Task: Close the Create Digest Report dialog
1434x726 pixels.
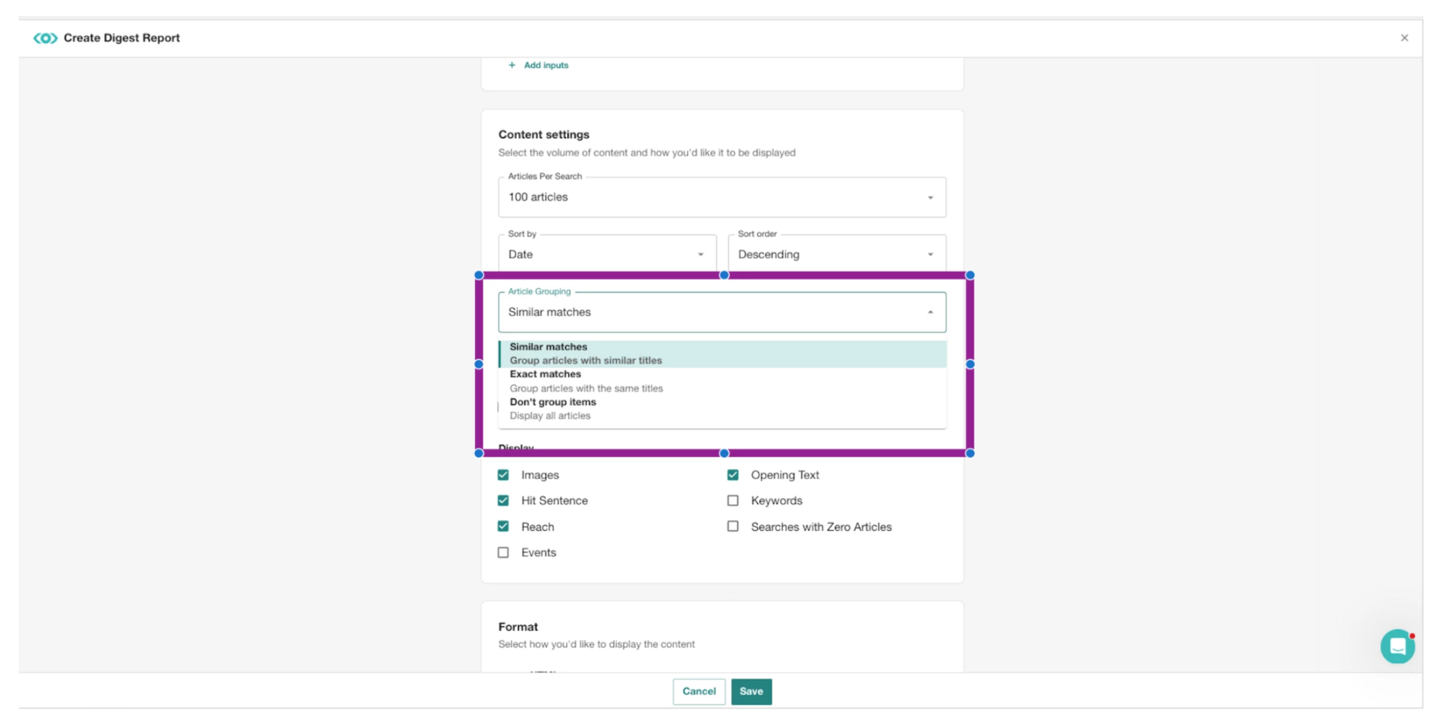Action: pyautogui.click(x=1404, y=38)
